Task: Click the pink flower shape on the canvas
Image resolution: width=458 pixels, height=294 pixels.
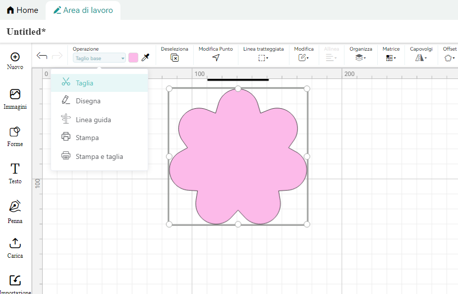Action: coord(238,159)
